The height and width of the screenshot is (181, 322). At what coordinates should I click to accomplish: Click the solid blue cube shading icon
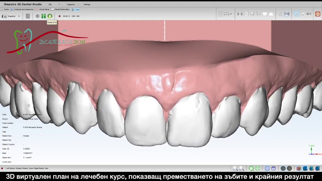click(305, 168)
